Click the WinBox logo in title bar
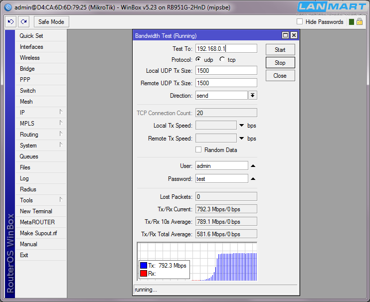This screenshot has width=370, height=302. pos(8,7)
